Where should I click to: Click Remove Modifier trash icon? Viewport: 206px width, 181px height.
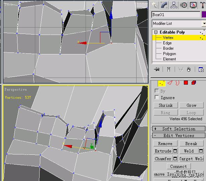tap(189, 69)
